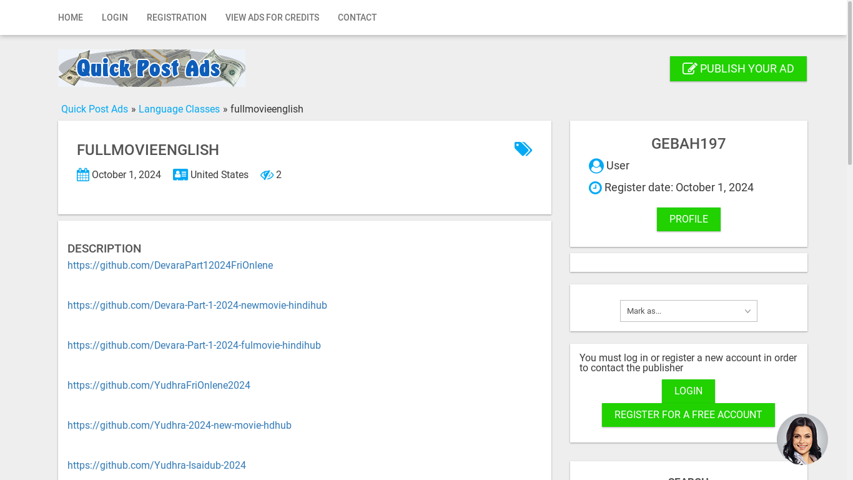Click the ID card icon before United States
Screen dimensions: 853x480
180,175
